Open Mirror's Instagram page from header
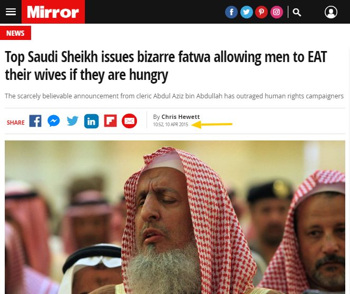 (277, 12)
